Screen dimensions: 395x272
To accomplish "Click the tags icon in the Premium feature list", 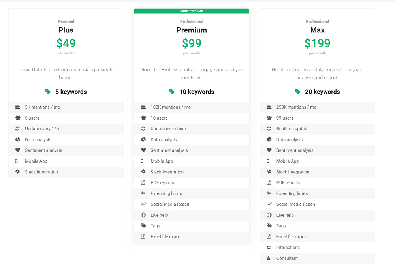I will [x=144, y=226].
